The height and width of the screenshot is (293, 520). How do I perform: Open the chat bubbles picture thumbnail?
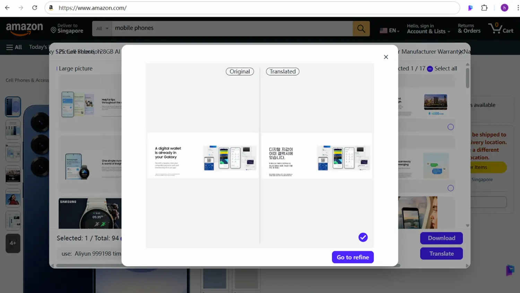click(x=436, y=166)
